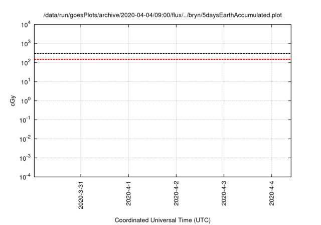This screenshot has height=225, width=321.
Task: Click the red dashed threshold line
Action: click(163, 59)
